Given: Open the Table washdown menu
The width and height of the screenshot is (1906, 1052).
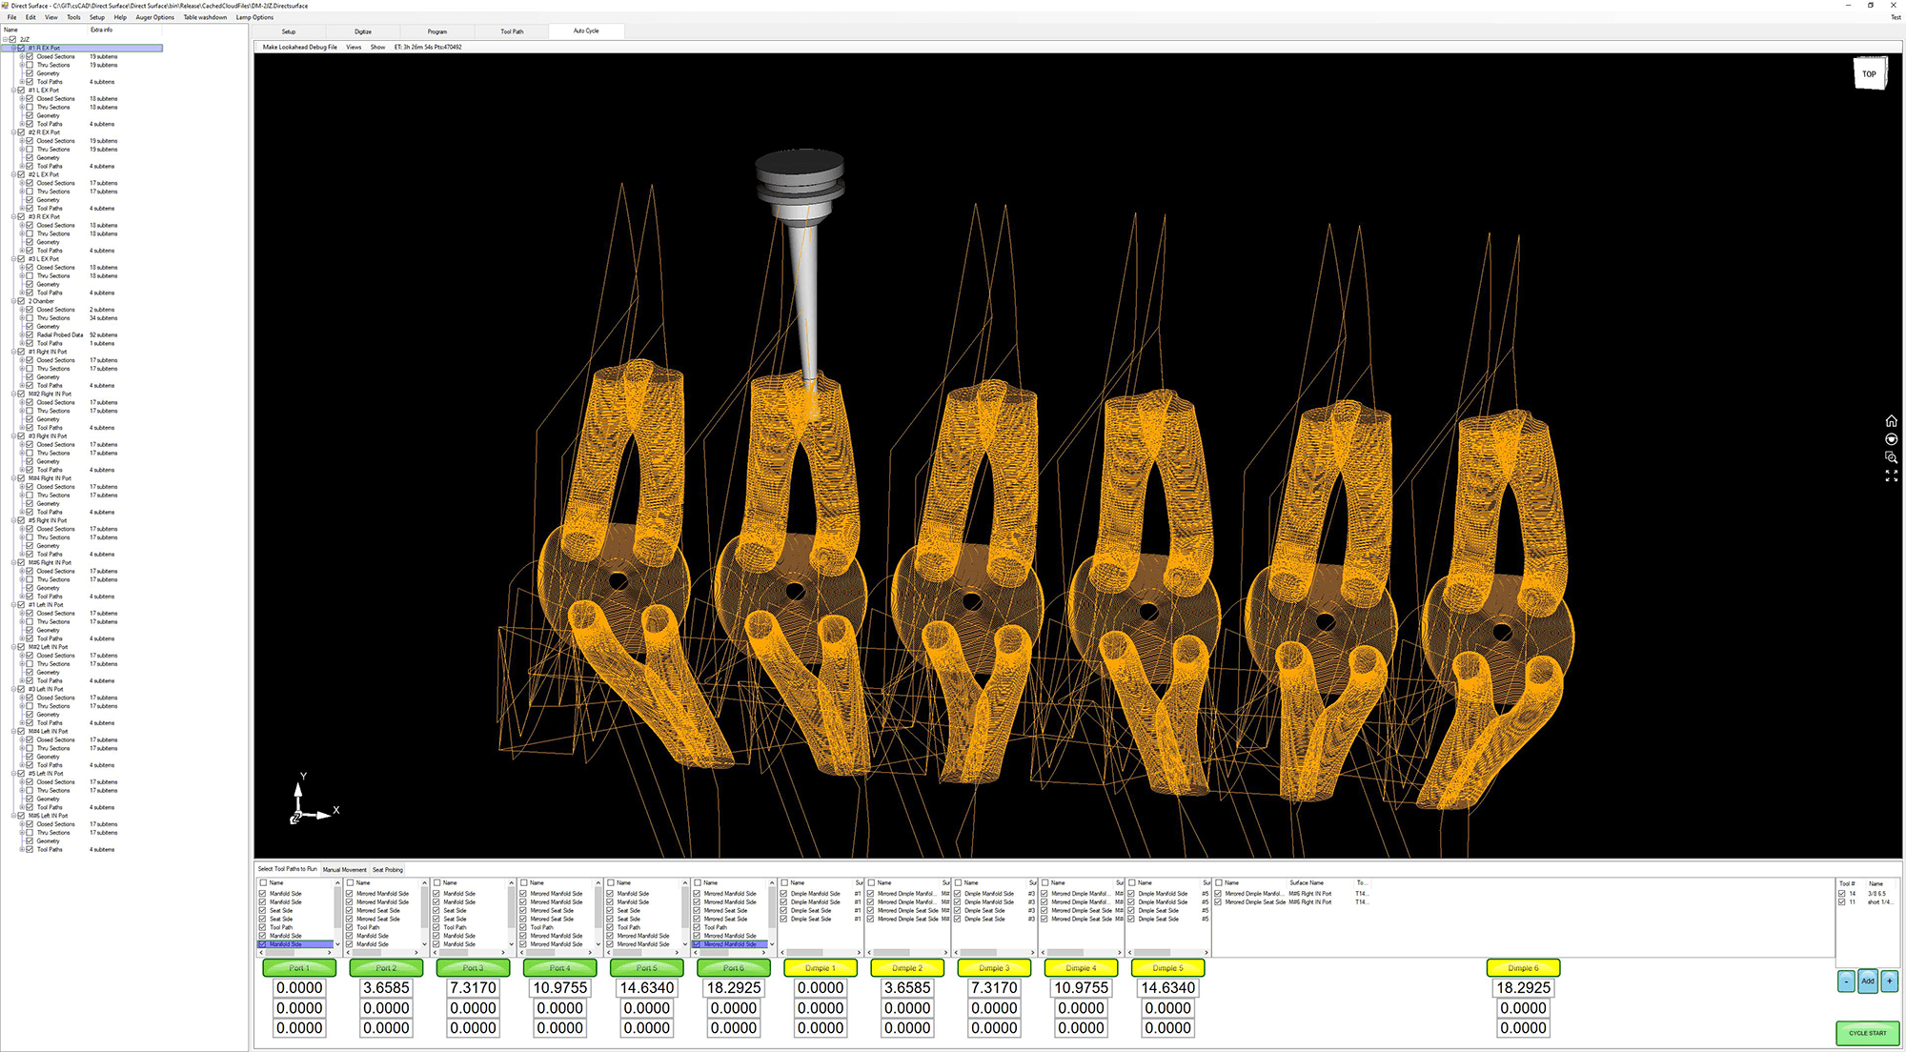Looking at the screenshot, I should click(x=205, y=17).
